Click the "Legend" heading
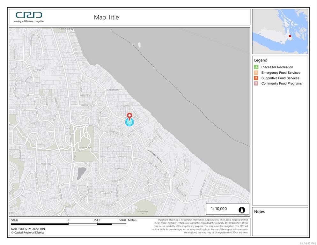Image resolution: width=317 pixels, height=245 pixels. [261, 60]
